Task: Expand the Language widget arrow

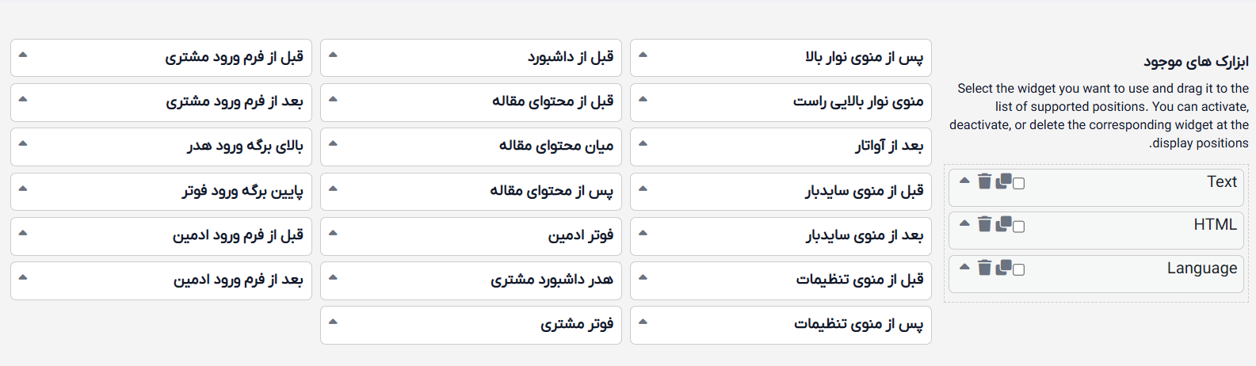Action: tap(964, 267)
